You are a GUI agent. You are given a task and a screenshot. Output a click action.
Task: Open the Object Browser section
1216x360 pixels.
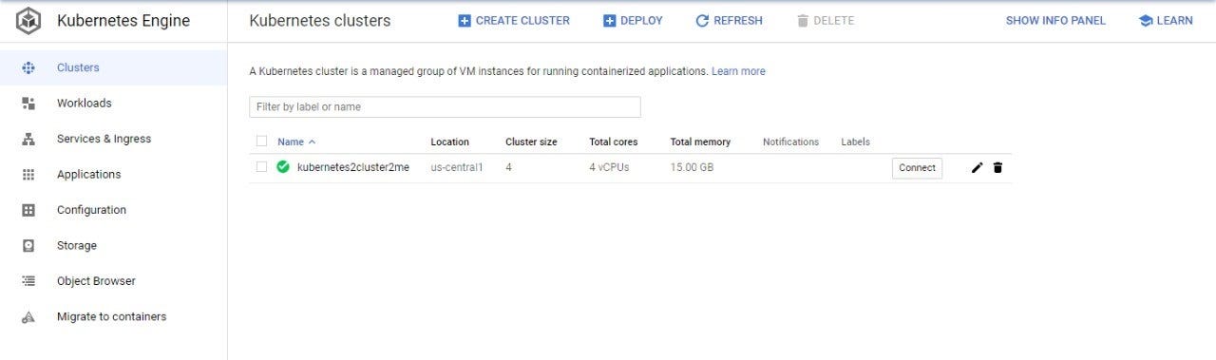point(96,281)
